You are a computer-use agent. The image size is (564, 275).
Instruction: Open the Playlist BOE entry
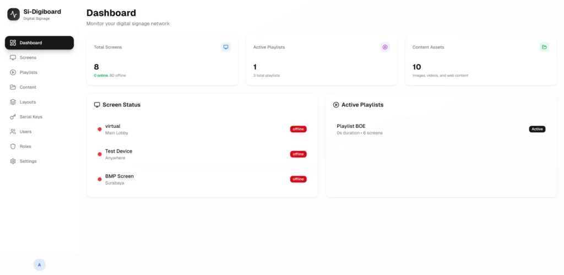click(351, 126)
